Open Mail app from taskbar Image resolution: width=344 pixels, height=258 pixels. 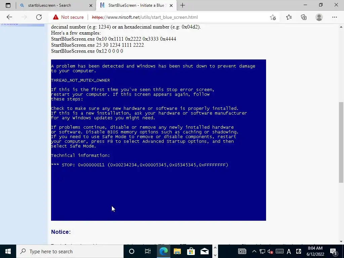point(205,251)
